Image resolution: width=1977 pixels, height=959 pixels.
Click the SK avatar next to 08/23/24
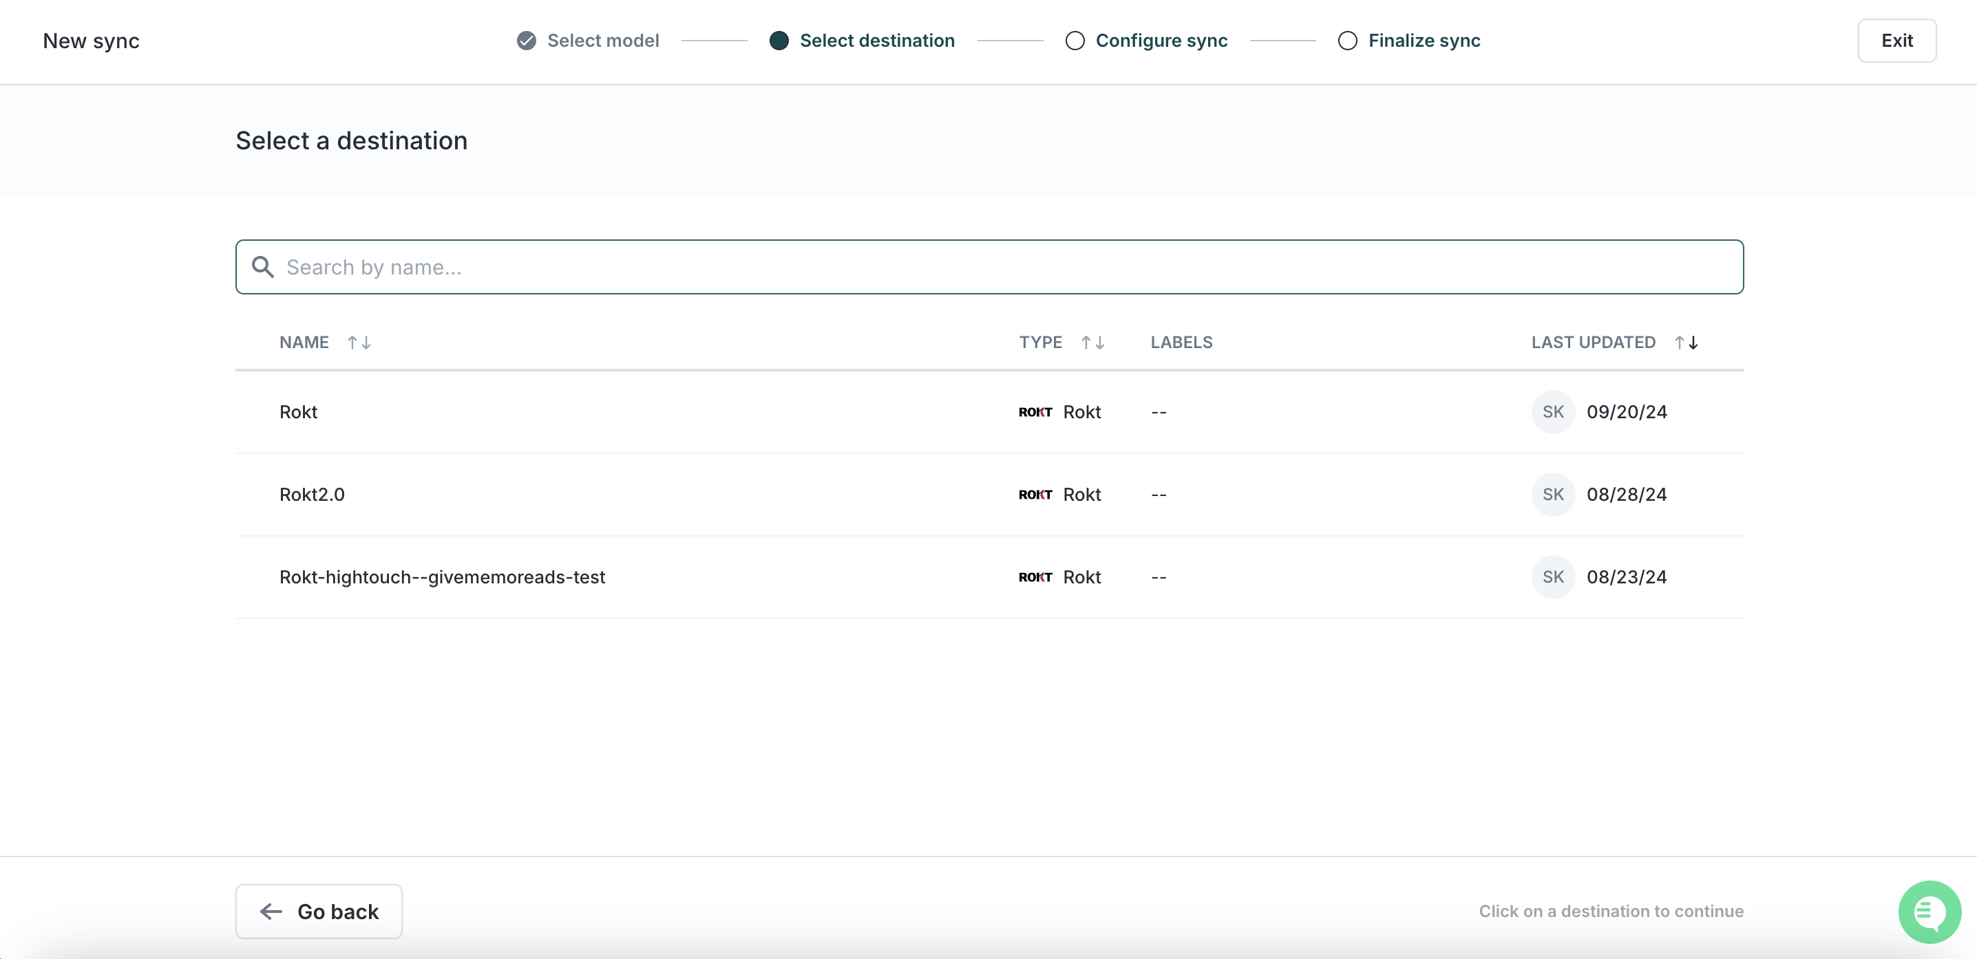pyautogui.click(x=1554, y=577)
